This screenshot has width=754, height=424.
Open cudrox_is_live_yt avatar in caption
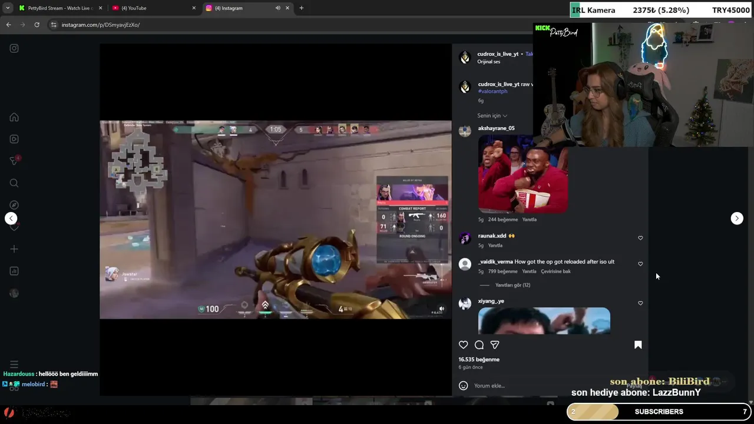(x=465, y=87)
